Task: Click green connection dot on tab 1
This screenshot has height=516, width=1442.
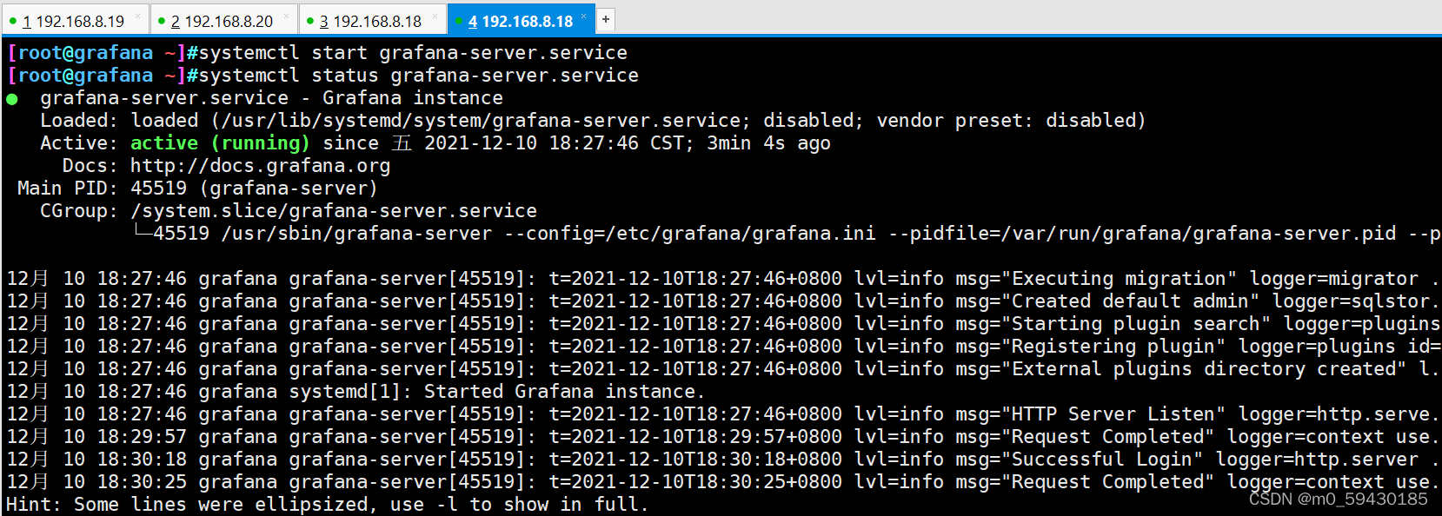Action: [13, 21]
